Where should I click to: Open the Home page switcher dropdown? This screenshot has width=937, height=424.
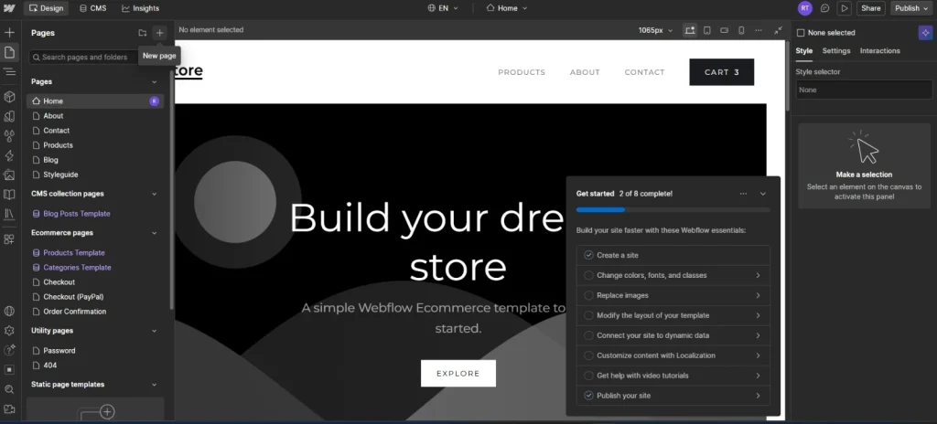[x=507, y=8]
